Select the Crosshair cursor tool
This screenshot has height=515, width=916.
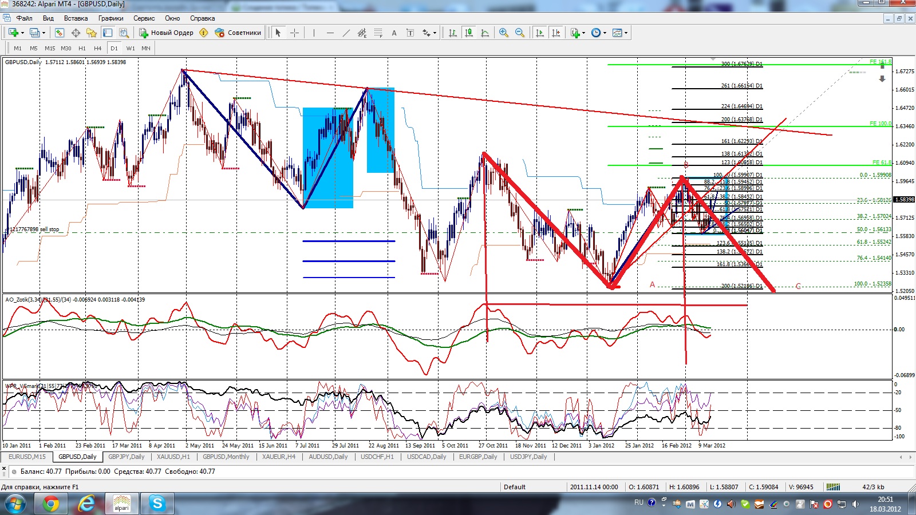[294, 33]
